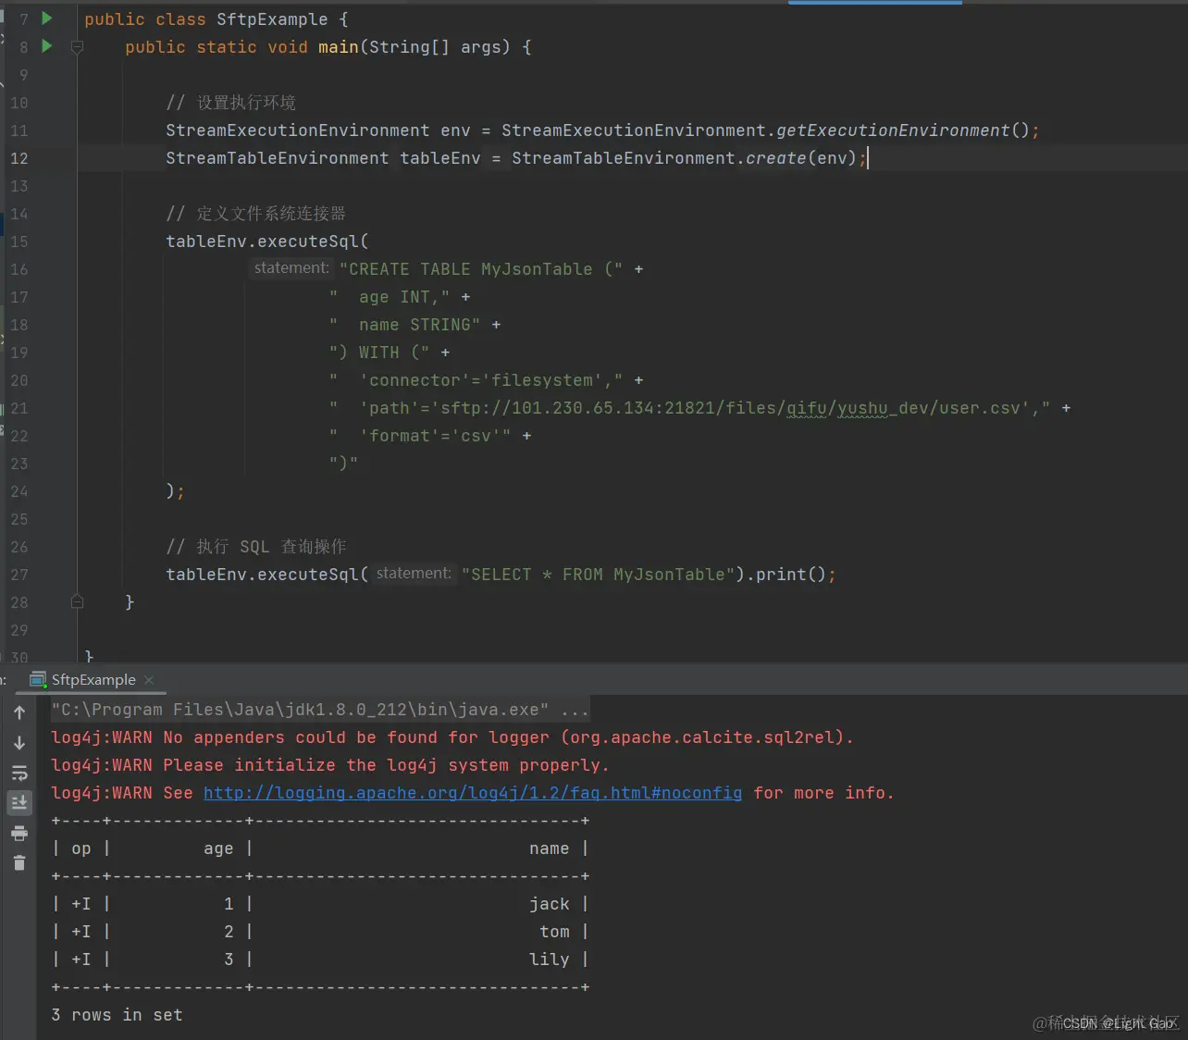
Task: Click the up arrow in the console toolbar
Action: (x=19, y=712)
